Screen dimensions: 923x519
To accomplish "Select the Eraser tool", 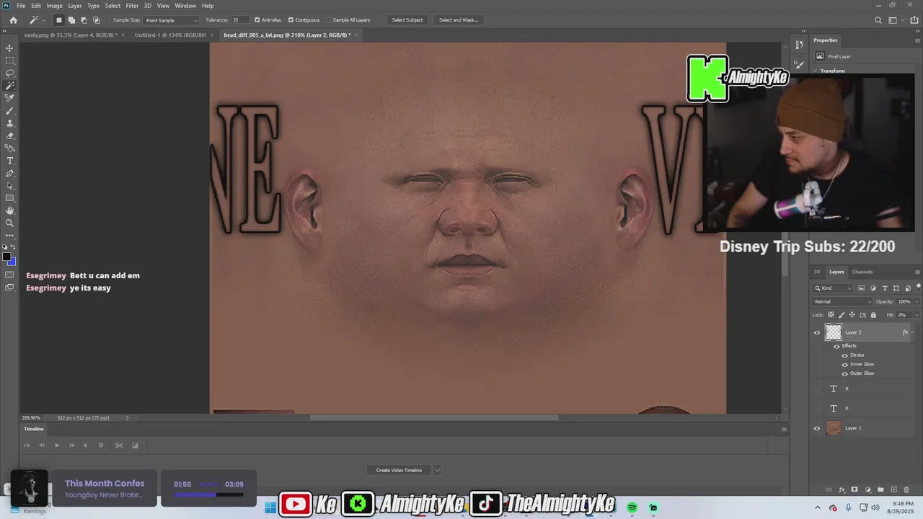I will [x=10, y=136].
